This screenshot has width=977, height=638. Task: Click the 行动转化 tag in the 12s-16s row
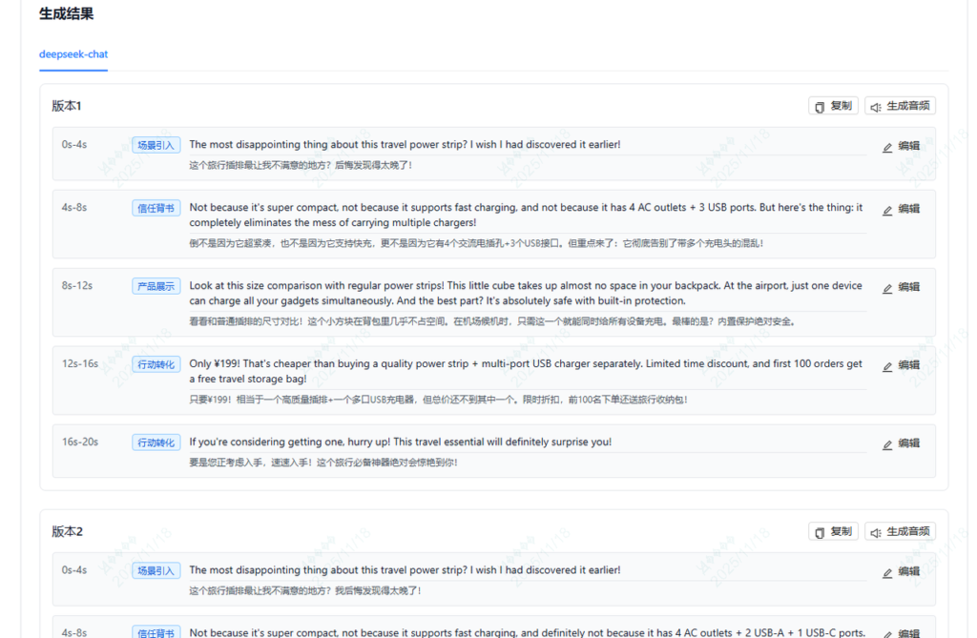[x=156, y=364]
